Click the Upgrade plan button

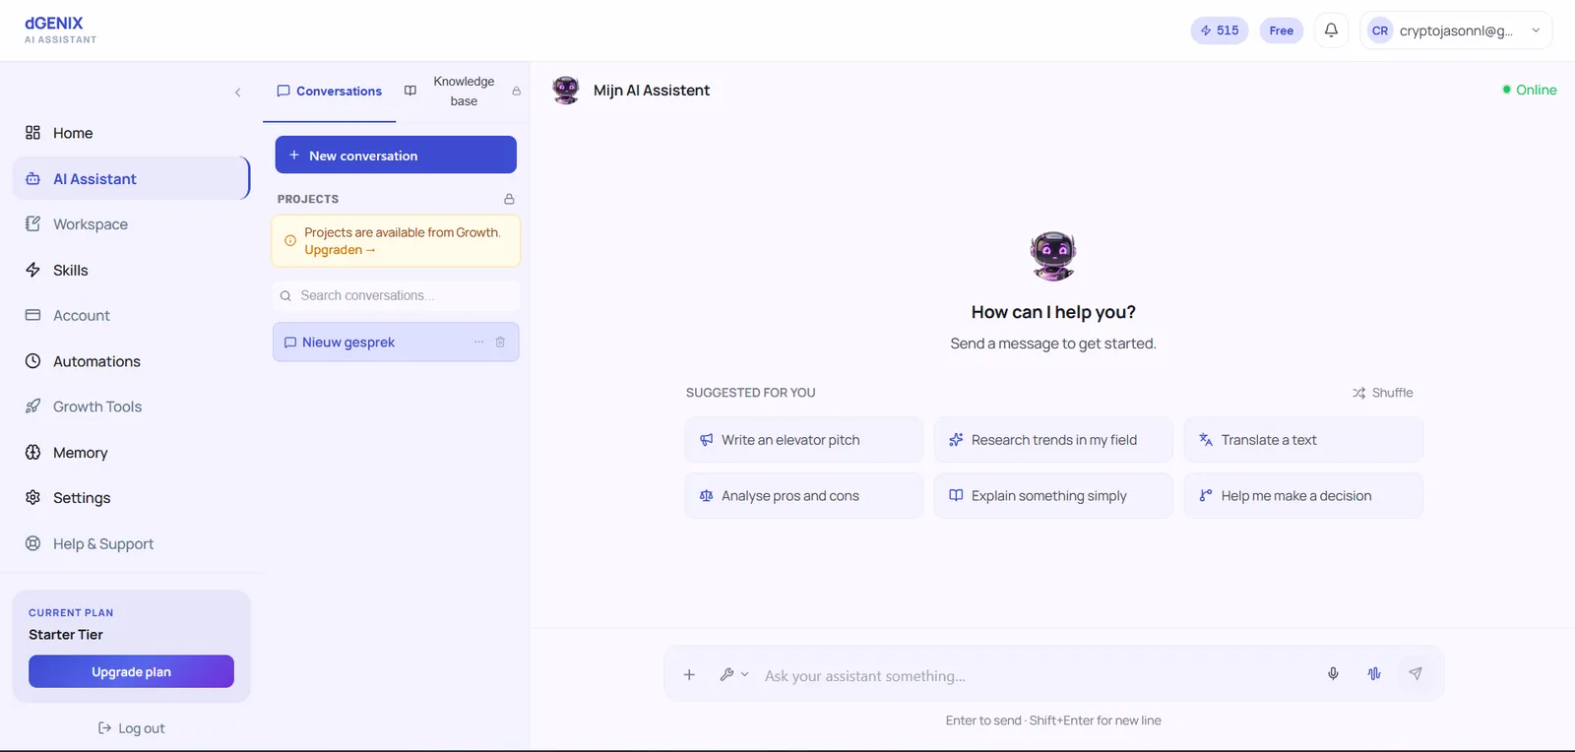tap(131, 671)
